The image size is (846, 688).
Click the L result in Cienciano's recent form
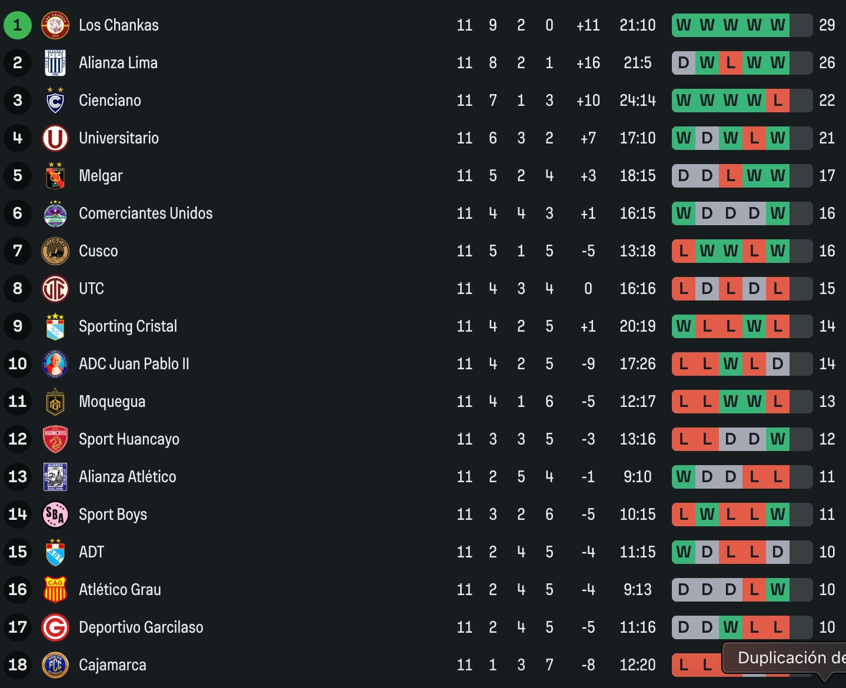(x=777, y=100)
